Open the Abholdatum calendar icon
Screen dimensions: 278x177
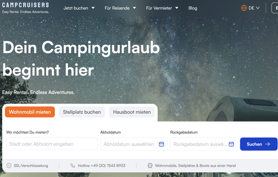161,144
